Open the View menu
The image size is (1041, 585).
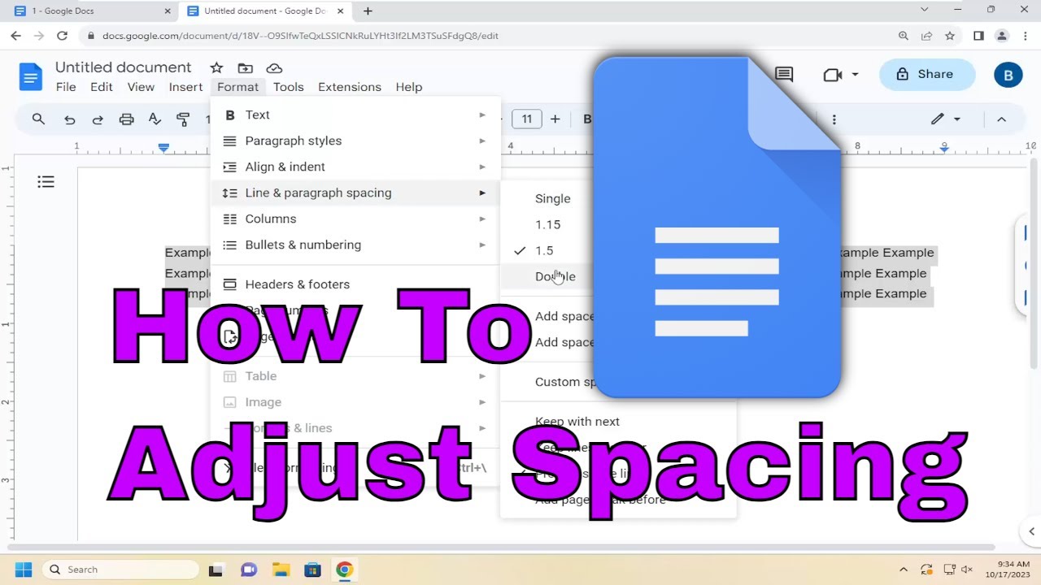(x=141, y=87)
